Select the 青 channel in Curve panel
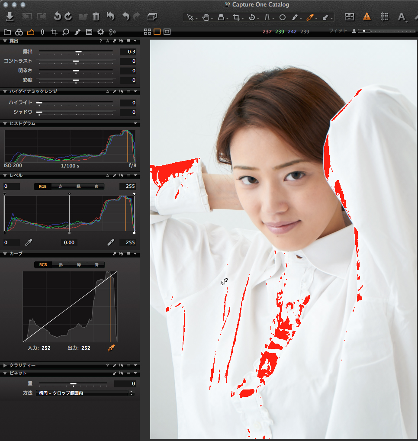This screenshot has width=418, height=441. 96,264
